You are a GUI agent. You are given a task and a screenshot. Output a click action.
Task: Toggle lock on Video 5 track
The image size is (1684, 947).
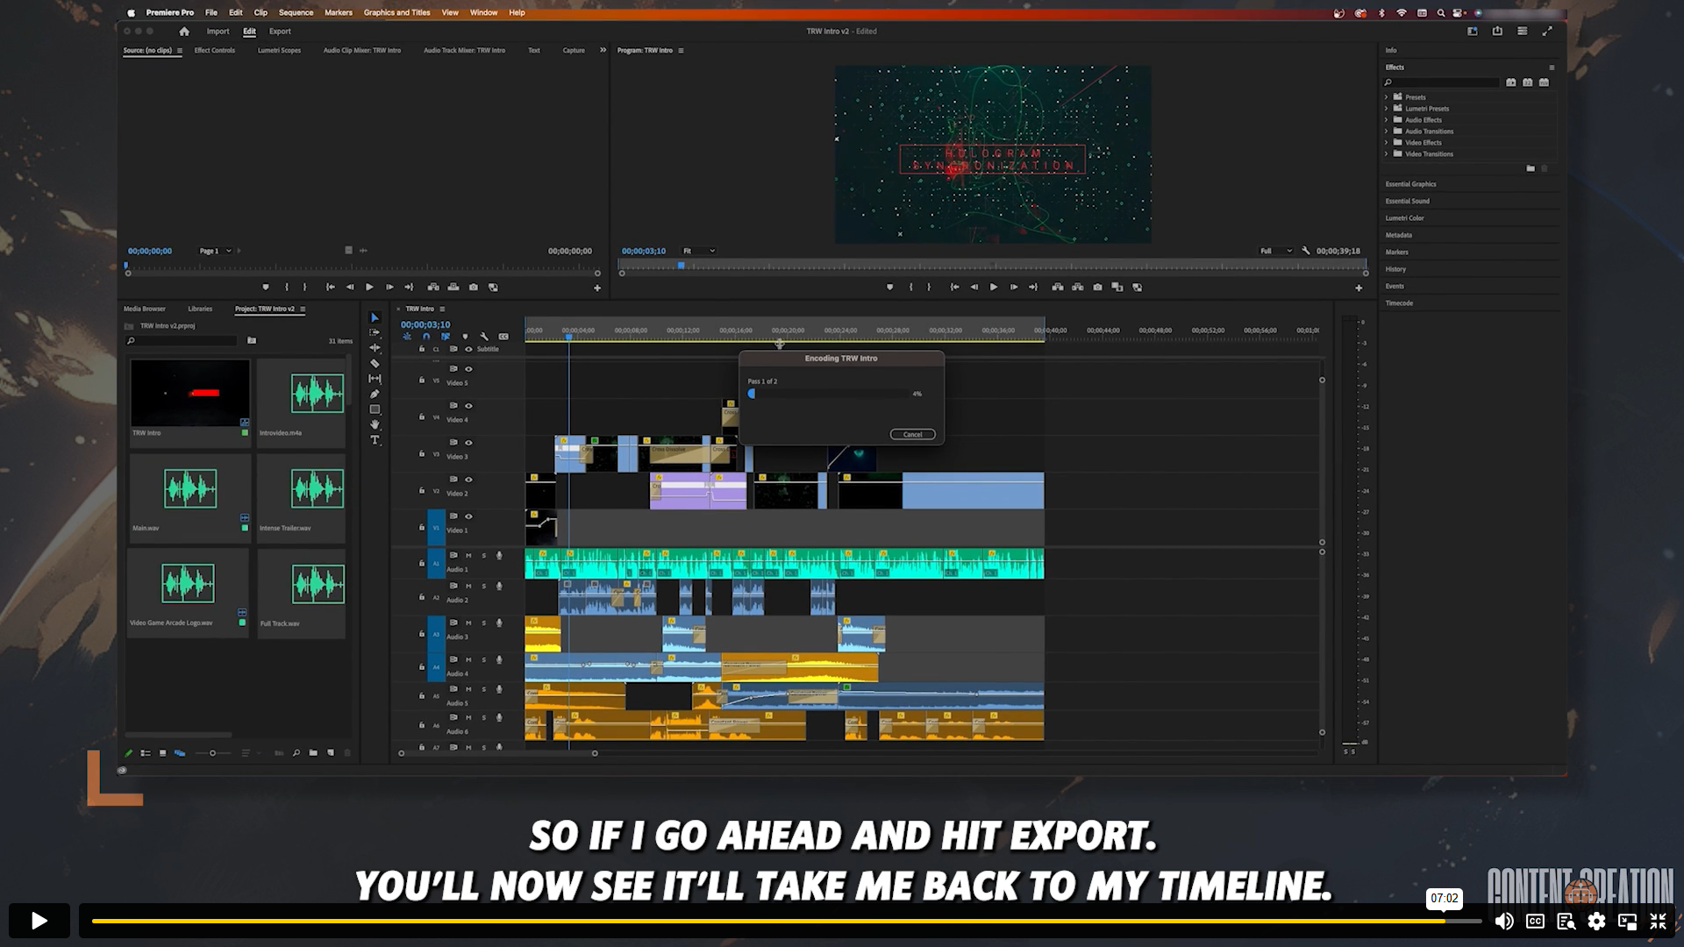pyautogui.click(x=422, y=380)
